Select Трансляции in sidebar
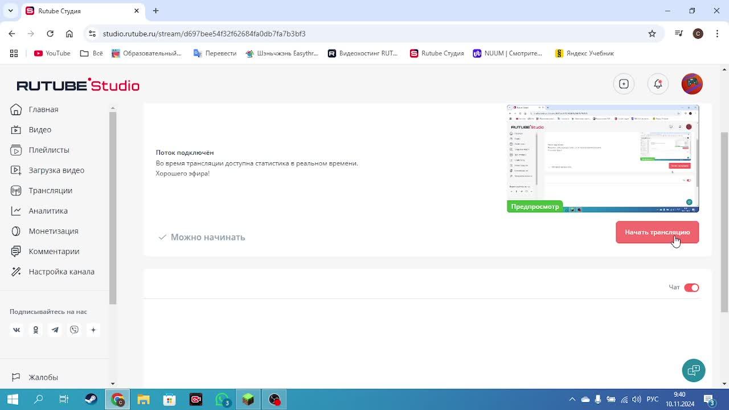Image resolution: width=729 pixels, height=410 pixels. 50,191
